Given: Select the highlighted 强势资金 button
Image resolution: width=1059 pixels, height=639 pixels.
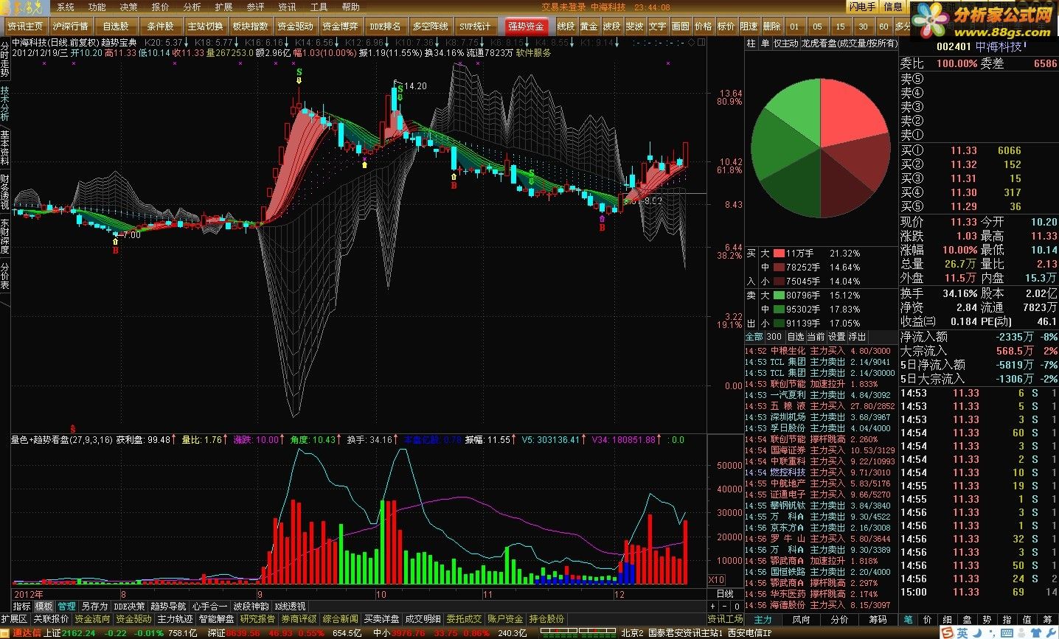Looking at the screenshot, I should (526, 26).
